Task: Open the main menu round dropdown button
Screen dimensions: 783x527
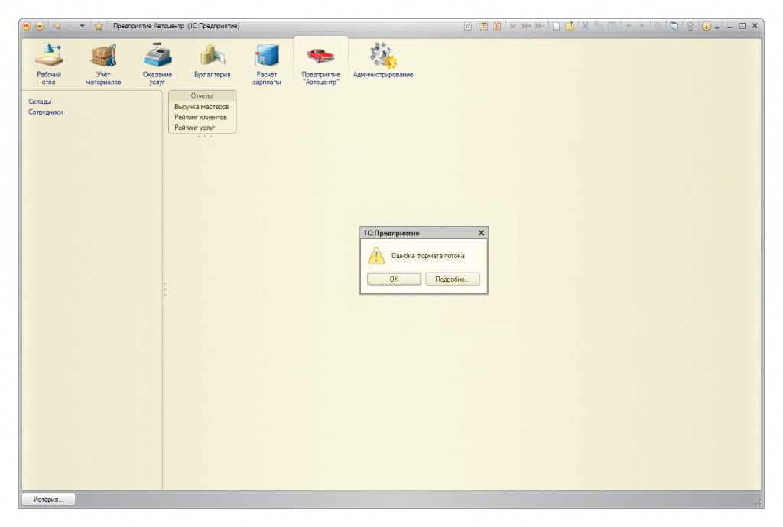Action: point(40,26)
